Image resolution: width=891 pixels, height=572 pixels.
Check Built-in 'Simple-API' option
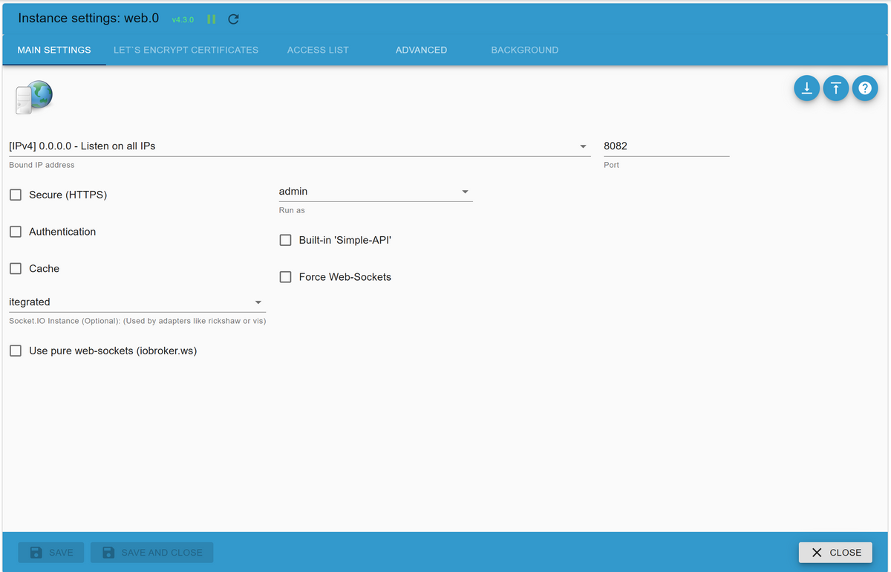coord(285,240)
